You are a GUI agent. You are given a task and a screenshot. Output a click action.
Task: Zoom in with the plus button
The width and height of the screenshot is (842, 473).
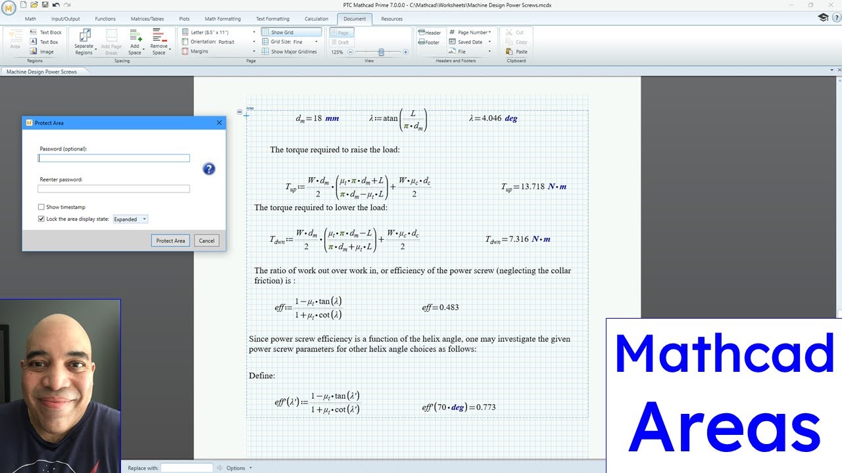405,51
